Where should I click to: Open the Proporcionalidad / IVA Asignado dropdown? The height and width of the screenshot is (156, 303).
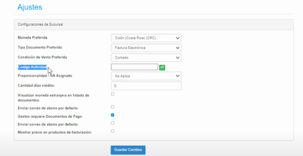pos(146,76)
